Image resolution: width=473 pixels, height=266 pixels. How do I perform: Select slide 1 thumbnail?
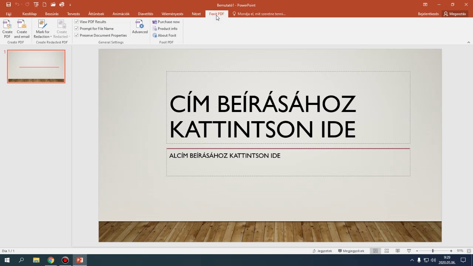click(36, 66)
